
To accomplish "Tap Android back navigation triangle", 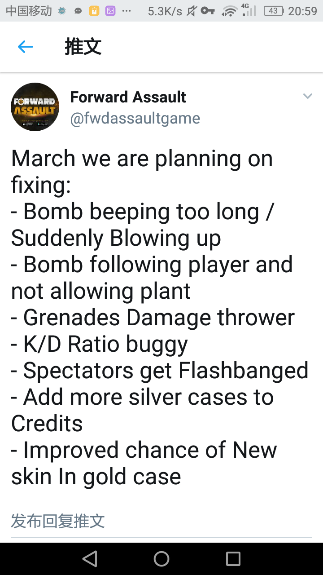I will click(90, 559).
